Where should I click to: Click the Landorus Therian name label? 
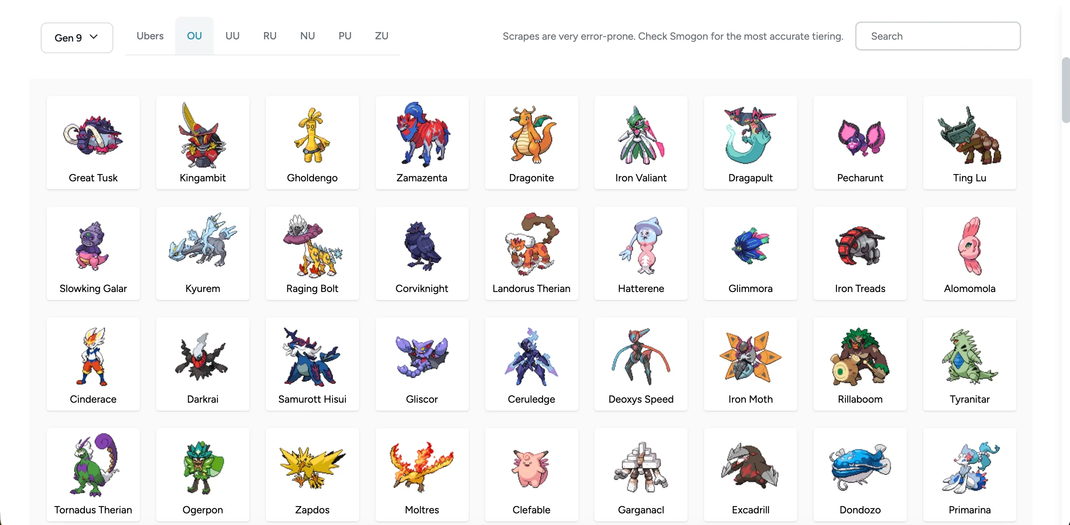531,288
